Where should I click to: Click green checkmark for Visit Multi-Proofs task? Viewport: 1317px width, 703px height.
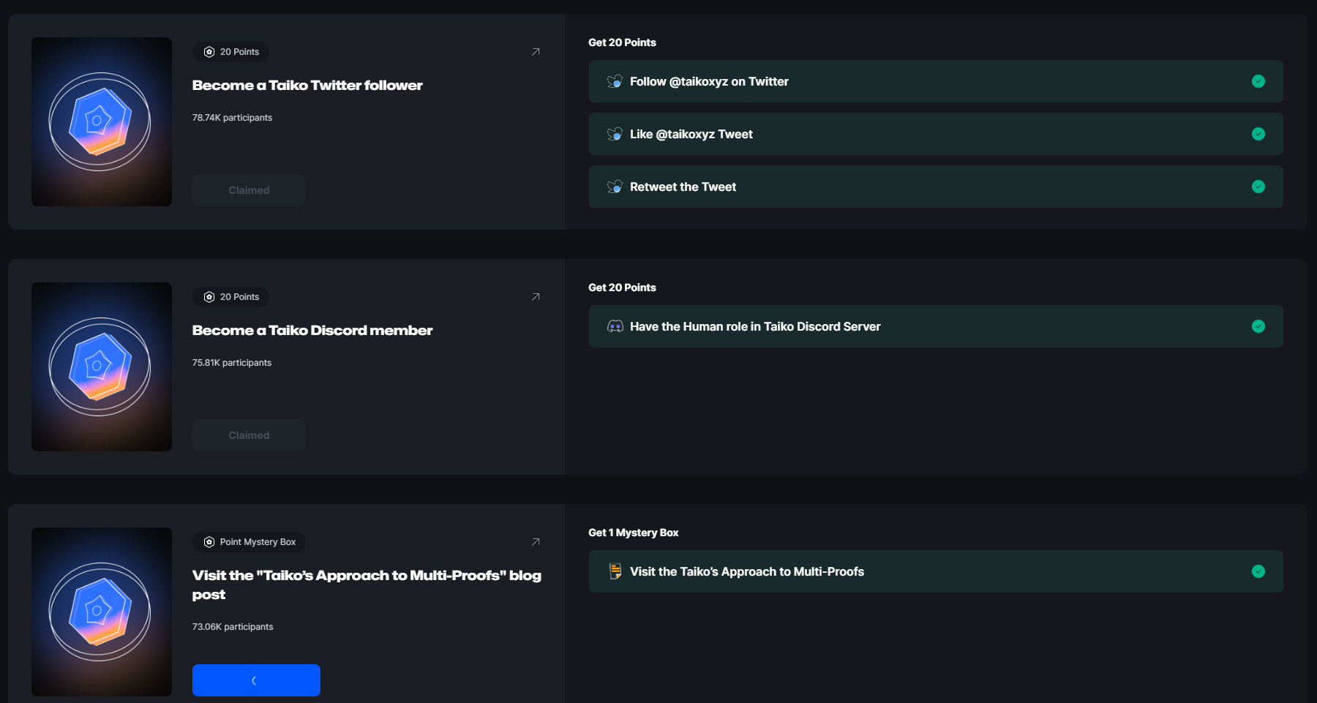pos(1258,571)
